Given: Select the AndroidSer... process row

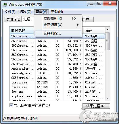Looking at the screenshot, I should tap(57, 68).
